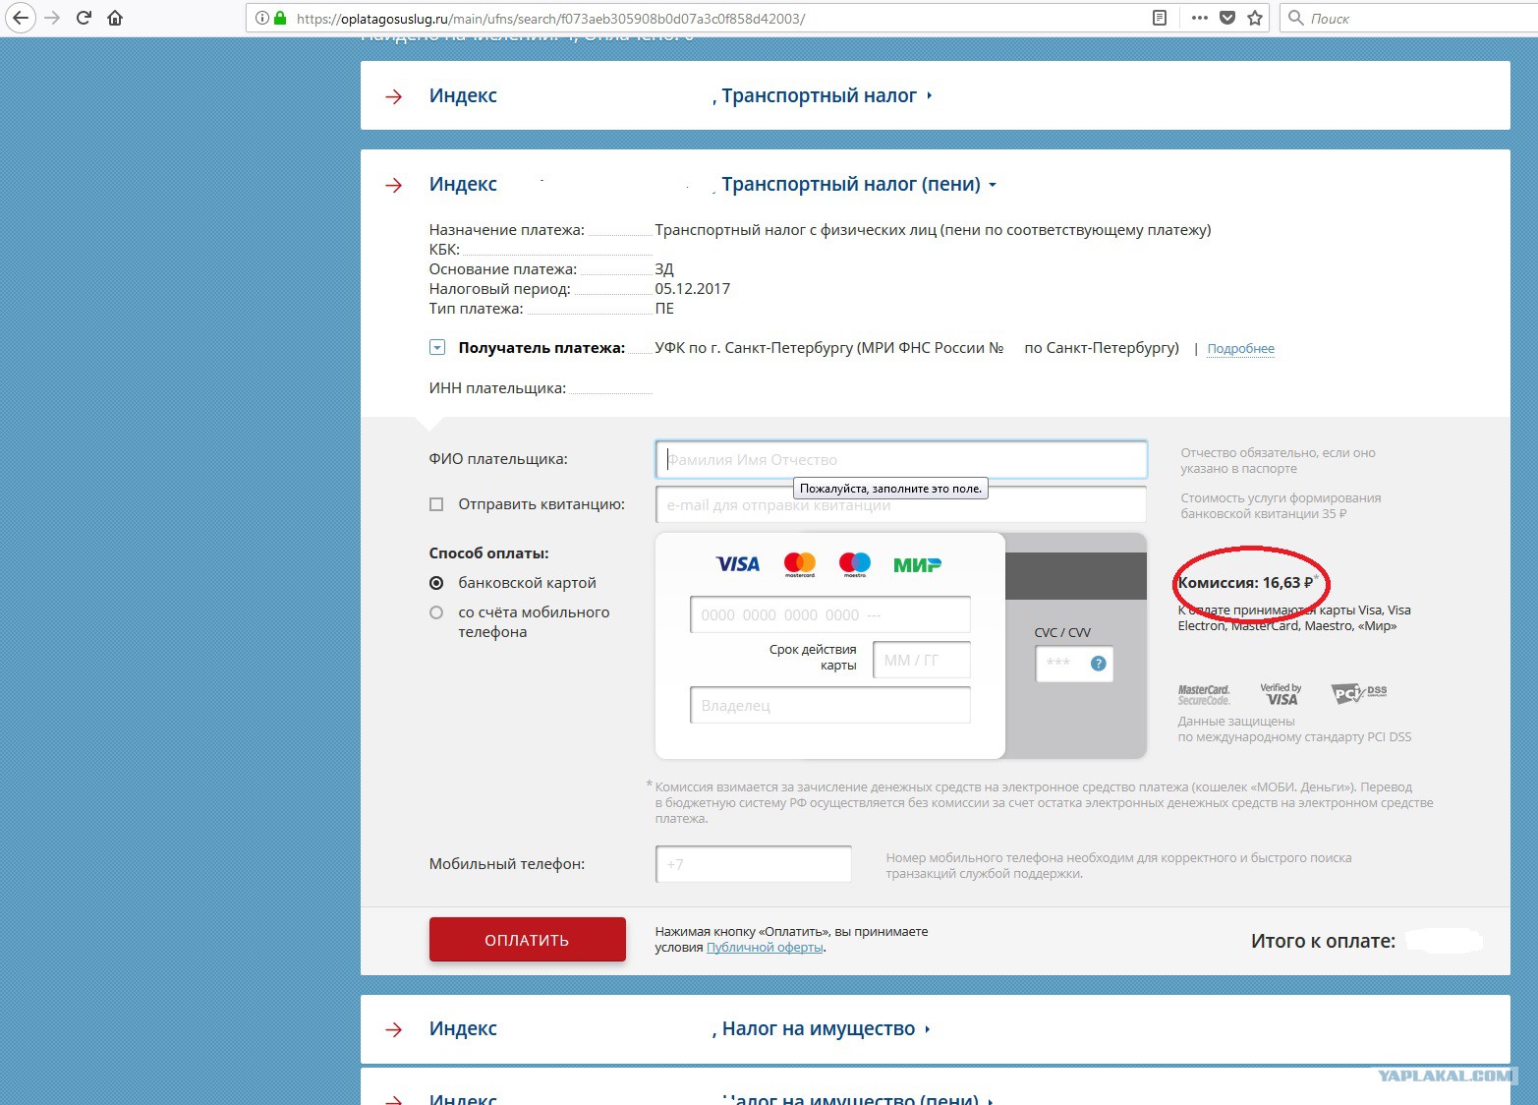Open the Публичной оферты link
Image resolution: width=1538 pixels, height=1105 pixels.
click(765, 947)
